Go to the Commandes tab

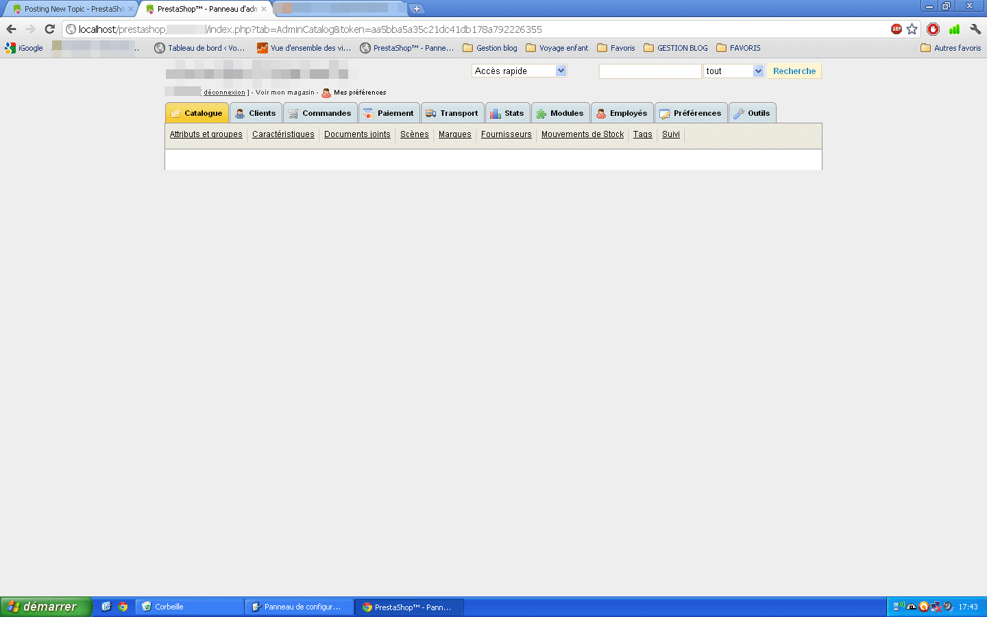pyautogui.click(x=320, y=113)
